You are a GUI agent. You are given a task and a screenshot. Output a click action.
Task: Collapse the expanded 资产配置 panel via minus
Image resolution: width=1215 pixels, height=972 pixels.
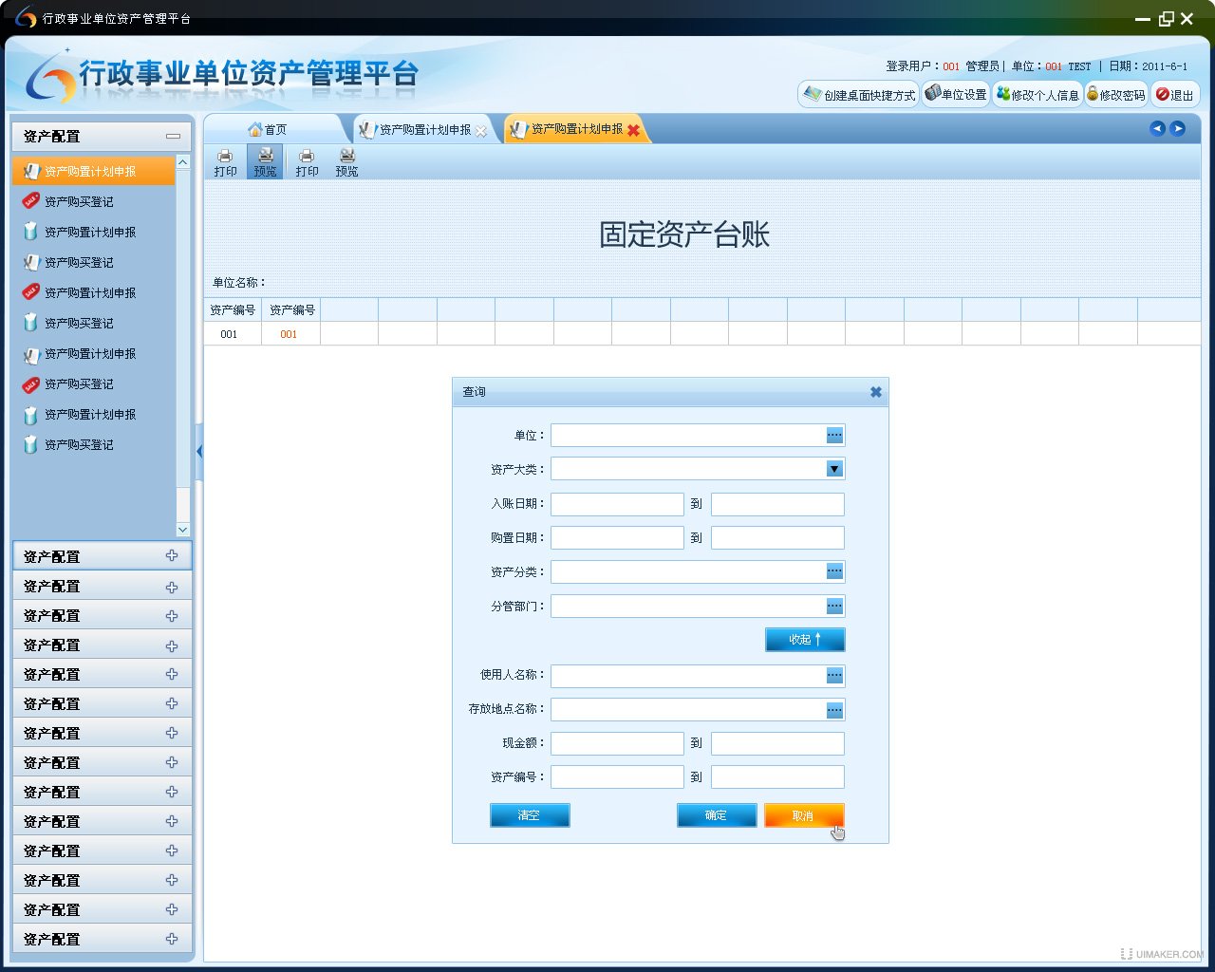(x=173, y=137)
